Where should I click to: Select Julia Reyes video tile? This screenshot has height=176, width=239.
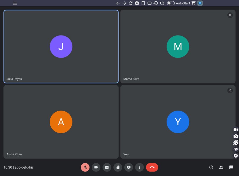point(61,47)
